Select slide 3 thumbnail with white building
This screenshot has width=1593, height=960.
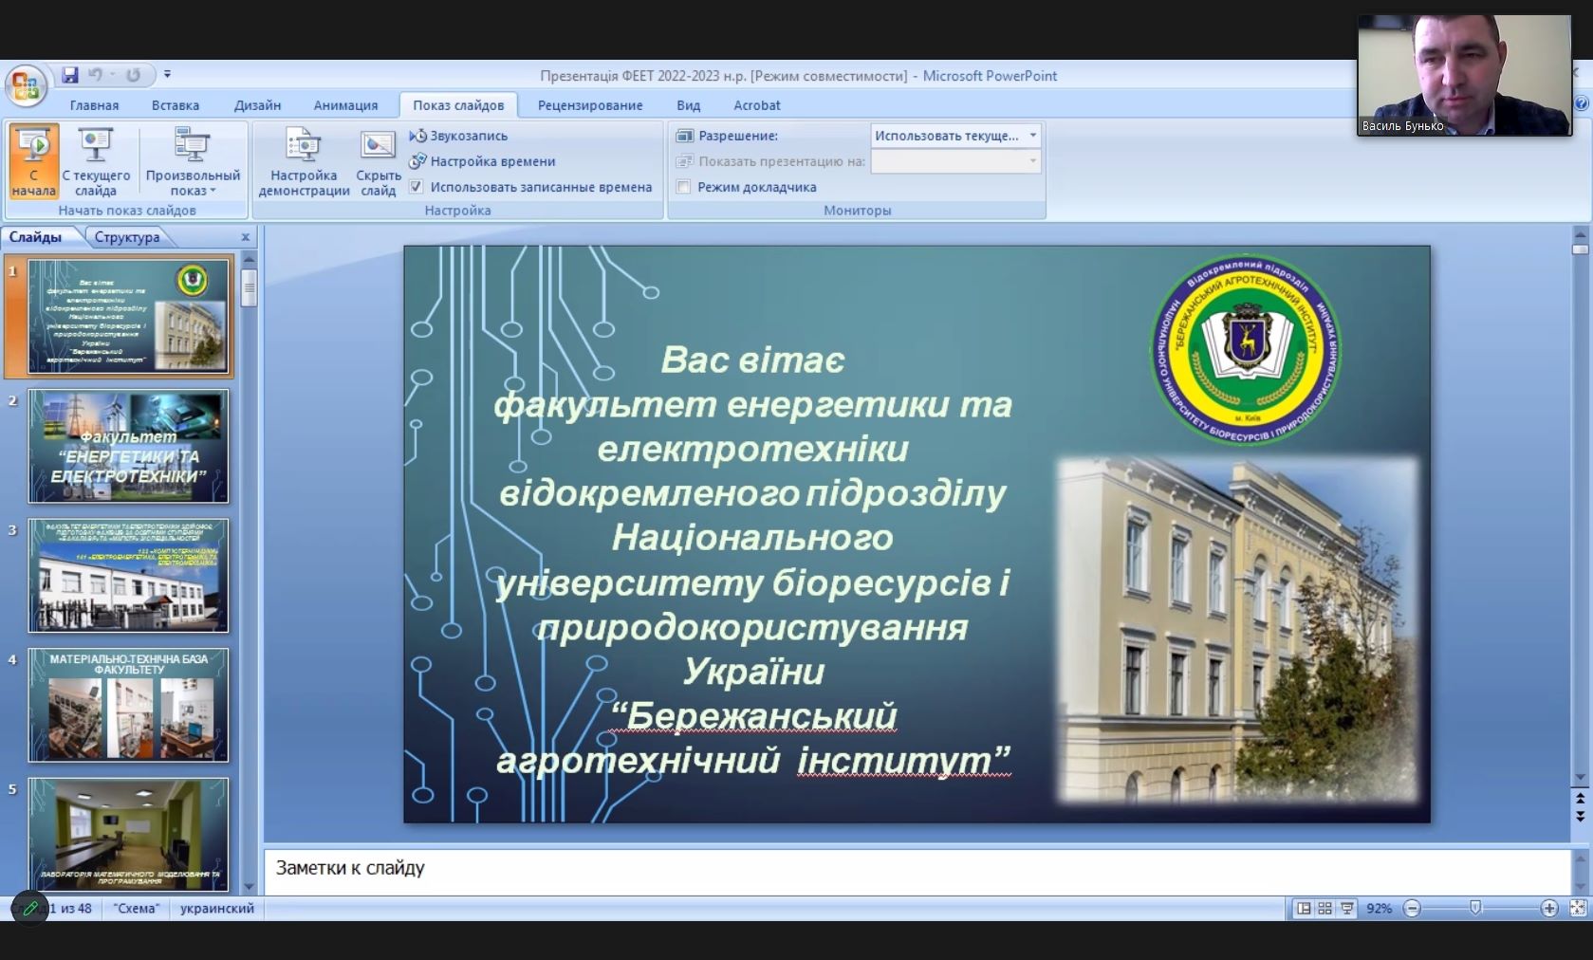[x=128, y=576]
